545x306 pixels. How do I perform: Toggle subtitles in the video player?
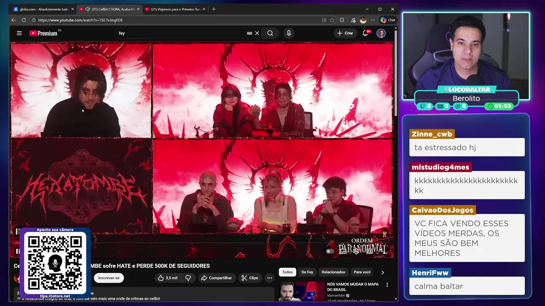343,251
